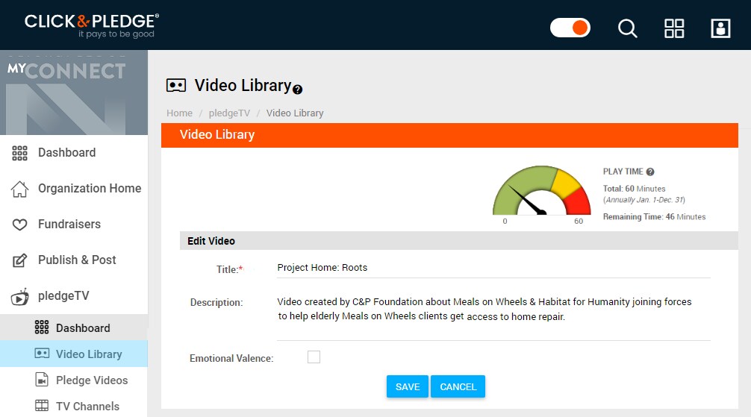Open the apps grid icon in header
751x417 pixels.
(x=674, y=28)
